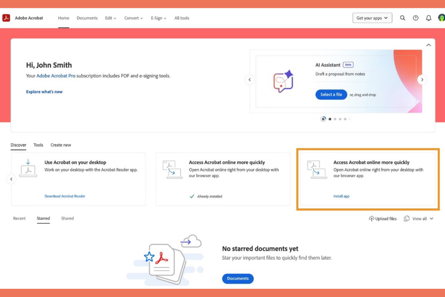Click the AI Assistant drag and drop area
445x297 pixels.
336,82
